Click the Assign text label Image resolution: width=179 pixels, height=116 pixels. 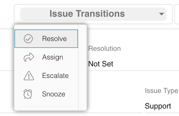pyautogui.click(x=53, y=57)
